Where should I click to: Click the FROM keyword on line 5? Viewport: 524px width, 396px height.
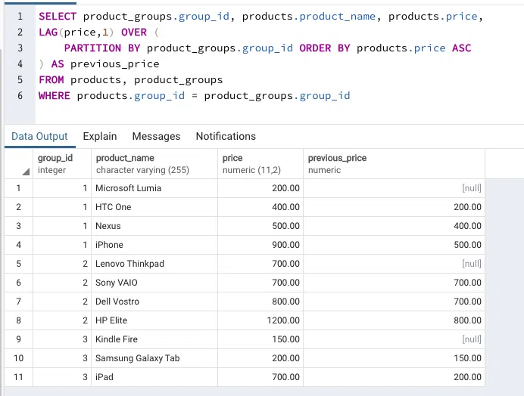click(x=51, y=80)
